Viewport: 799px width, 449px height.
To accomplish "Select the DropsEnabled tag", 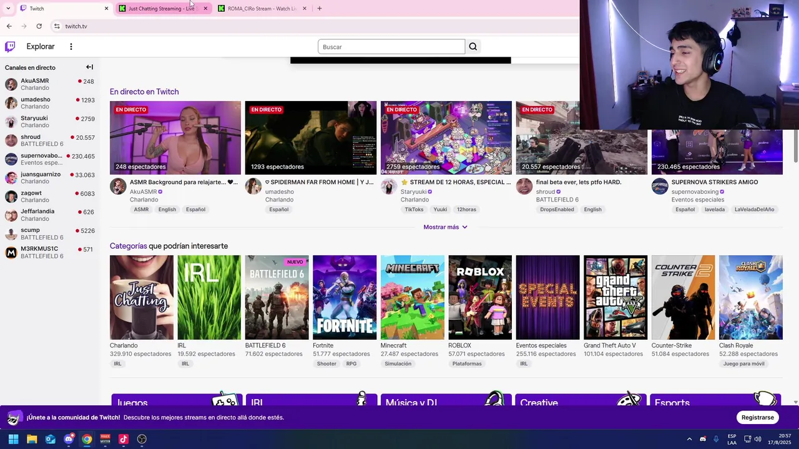I will (557, 210).
